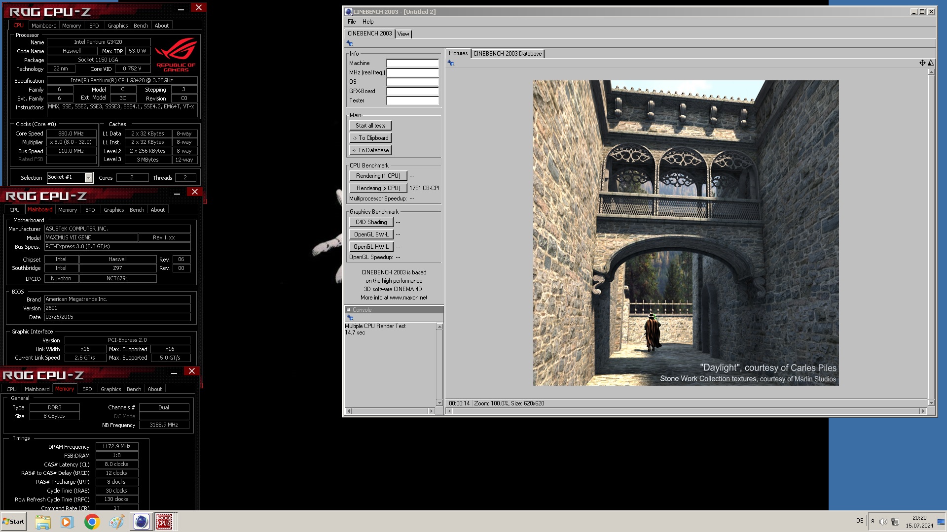Image resolution: width=947 pixels, height=532 pixels.
Task: Click the 880.0 MHz Core Speed value
Action: (71, 133)
